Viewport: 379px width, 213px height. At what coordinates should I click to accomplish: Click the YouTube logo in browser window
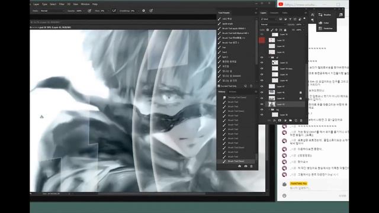pyautogui.click(x=281, y=4)
